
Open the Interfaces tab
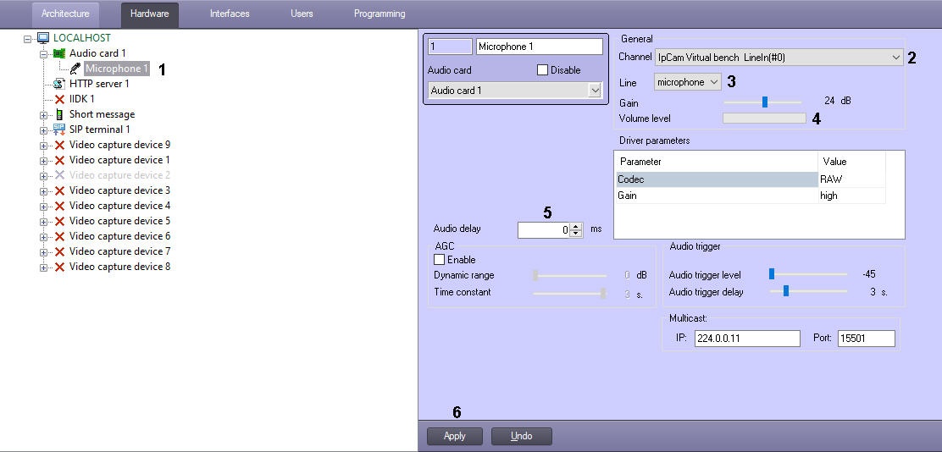tap(230, 14)
